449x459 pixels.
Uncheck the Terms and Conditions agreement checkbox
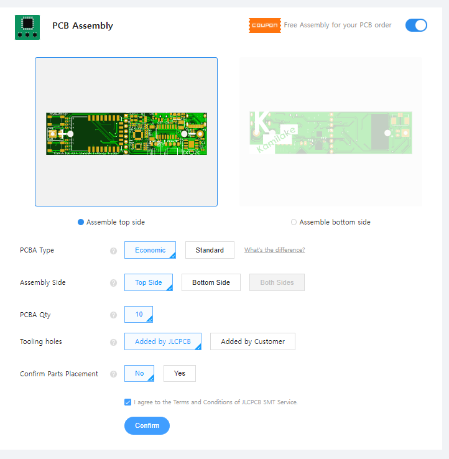click(127, 402)
